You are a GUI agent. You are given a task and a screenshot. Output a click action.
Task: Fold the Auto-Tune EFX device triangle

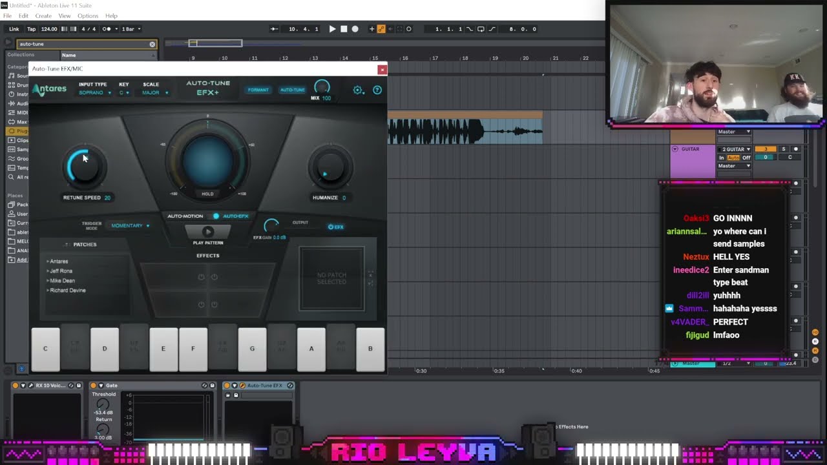pos(235,386)
